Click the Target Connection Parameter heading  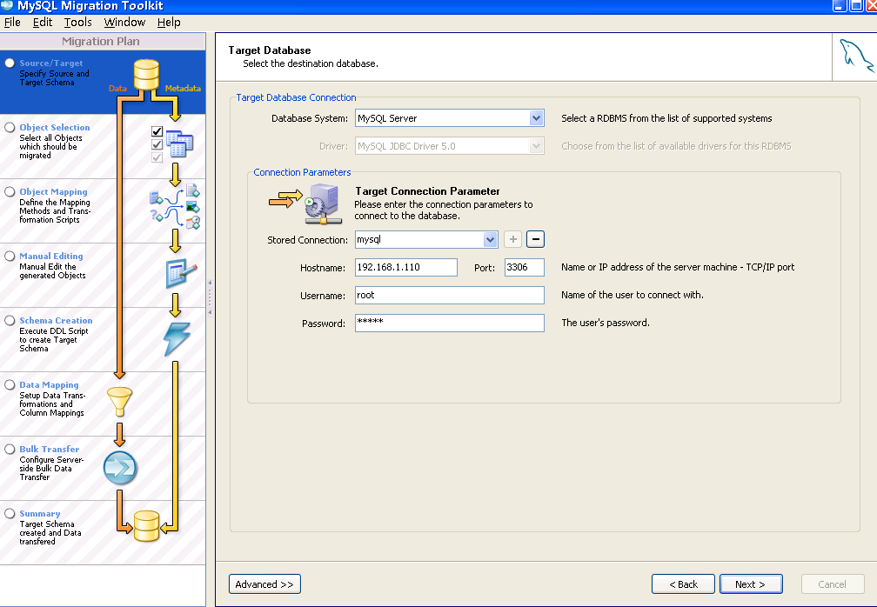[x=427, y=191]
